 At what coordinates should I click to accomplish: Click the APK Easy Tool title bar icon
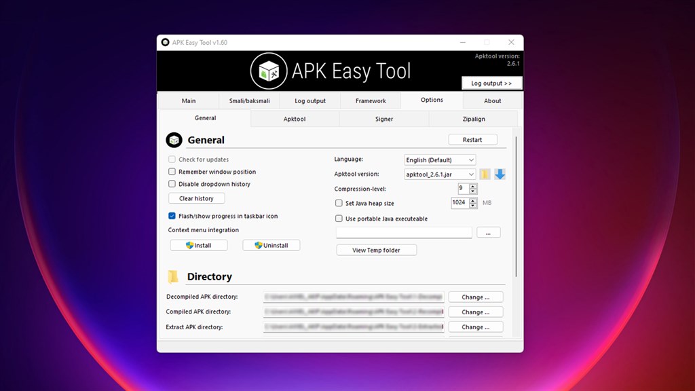click(x=166, y=42)
